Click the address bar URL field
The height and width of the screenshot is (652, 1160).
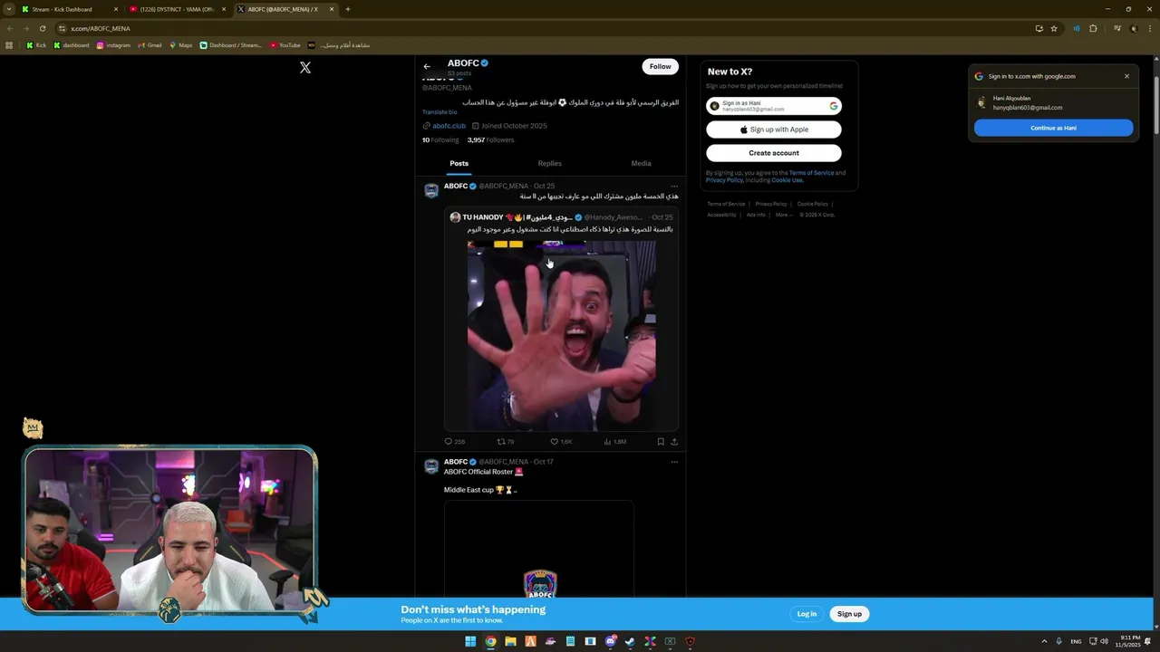tap(544, 28)
